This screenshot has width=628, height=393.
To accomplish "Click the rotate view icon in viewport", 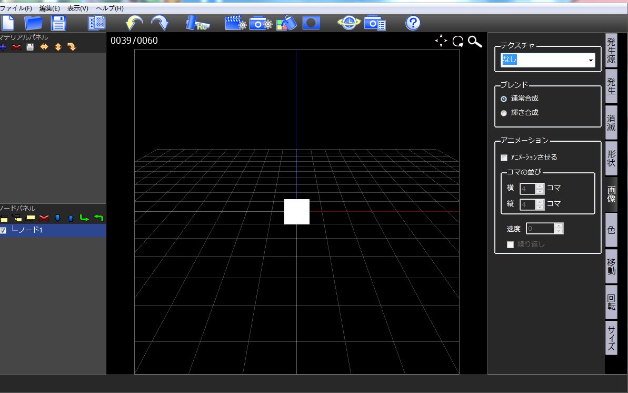I will (458, 41).
